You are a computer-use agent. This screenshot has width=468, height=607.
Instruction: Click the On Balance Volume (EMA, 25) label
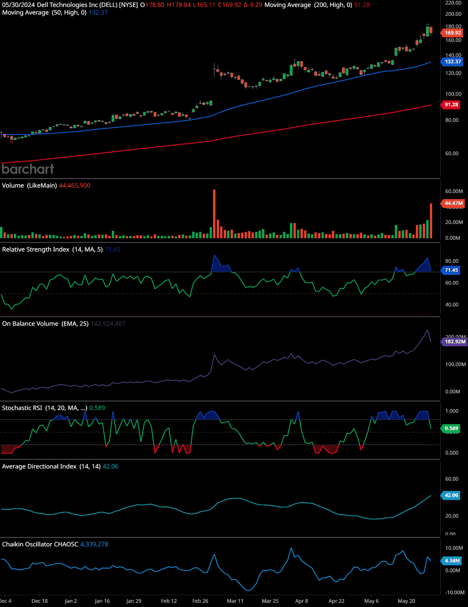(x=45, y=324)
